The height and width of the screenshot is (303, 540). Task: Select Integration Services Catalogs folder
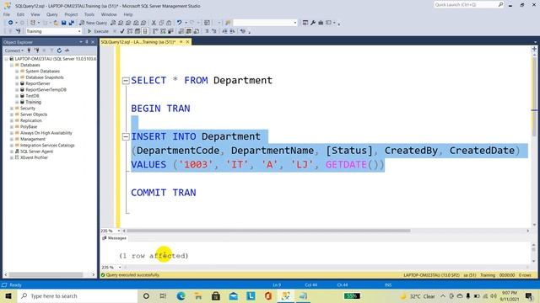[47, 146]
